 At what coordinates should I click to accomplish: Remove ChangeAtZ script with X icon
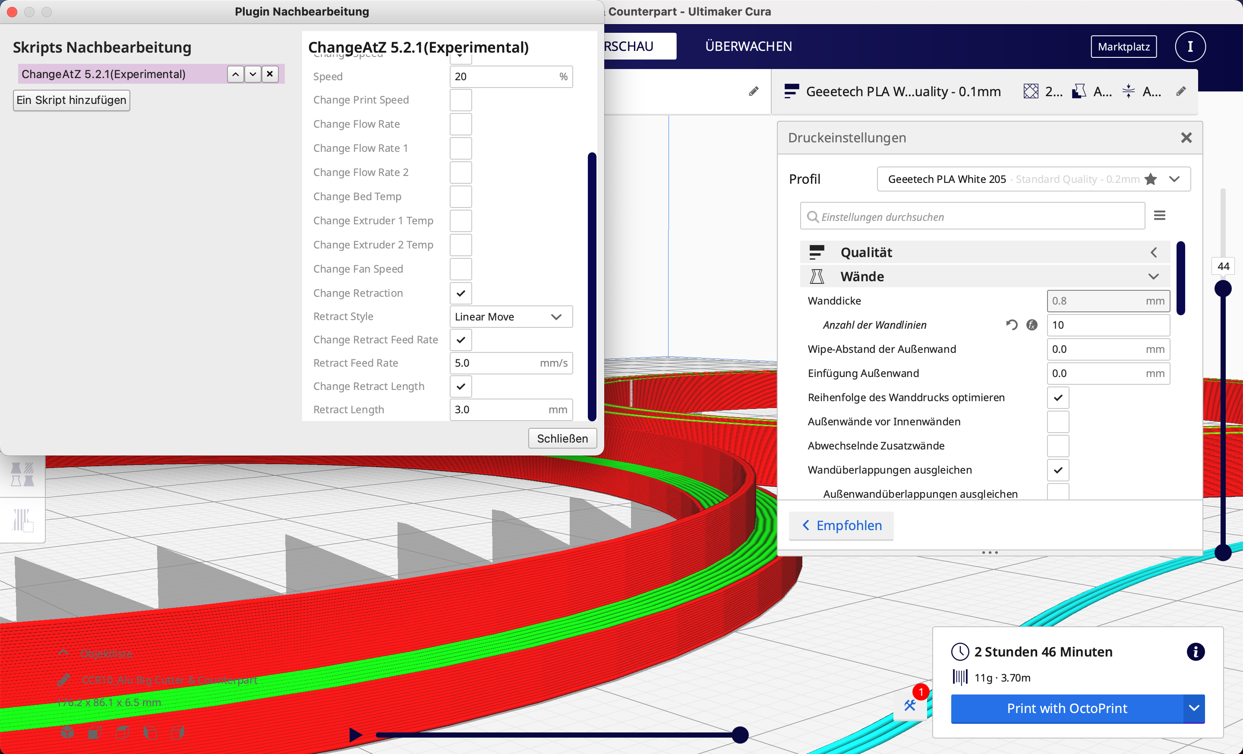[270, 74]
